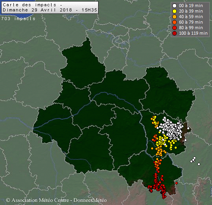Click the red 80 à 99 min legend dot
Screen dimensions: 212x205
coord(175,28)
